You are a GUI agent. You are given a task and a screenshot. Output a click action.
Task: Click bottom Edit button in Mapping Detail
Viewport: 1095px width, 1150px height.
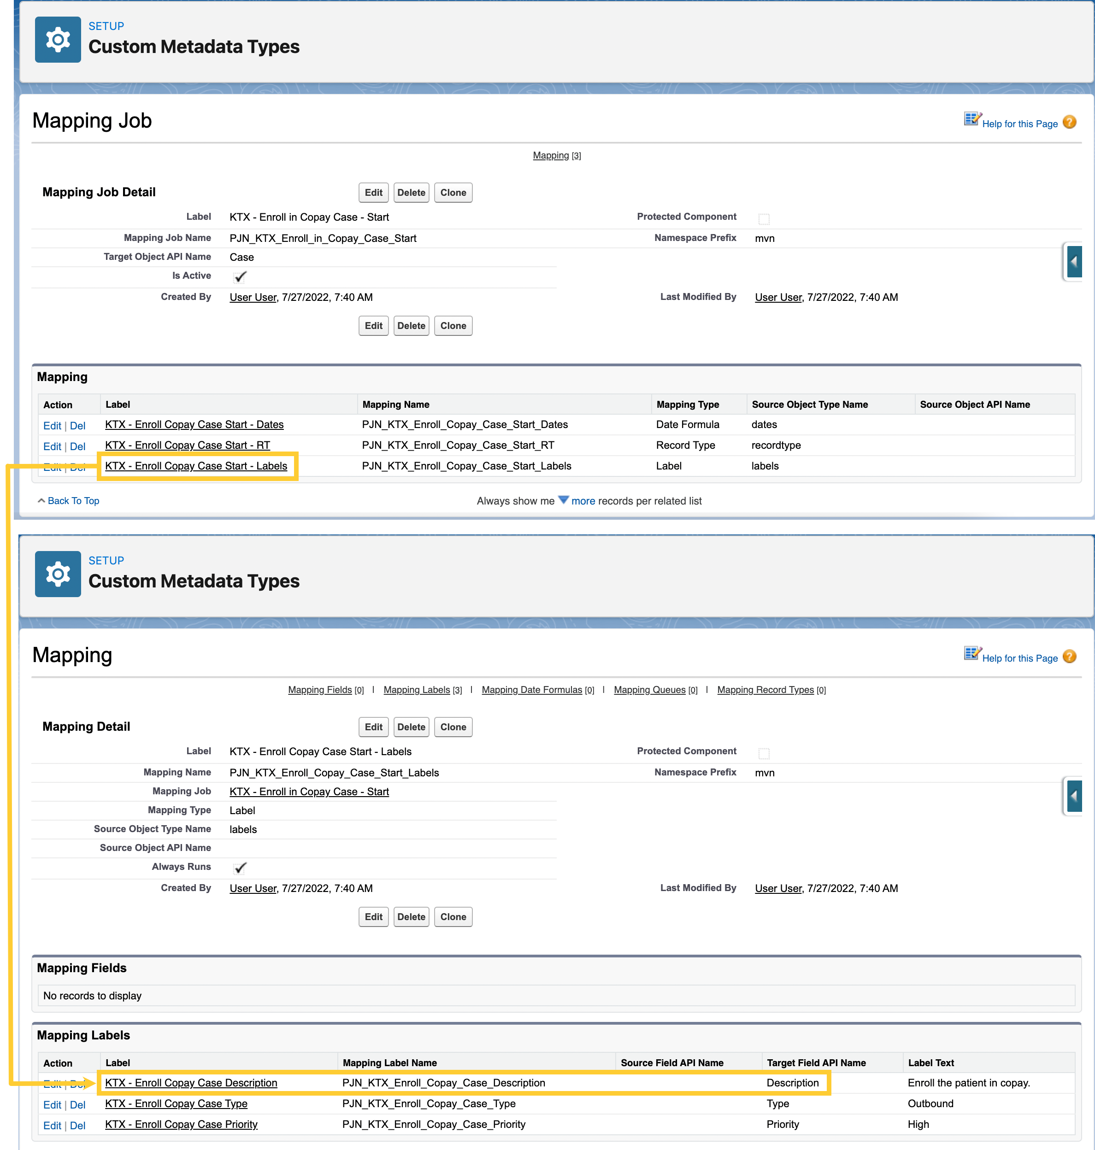[x=374, y=916]
